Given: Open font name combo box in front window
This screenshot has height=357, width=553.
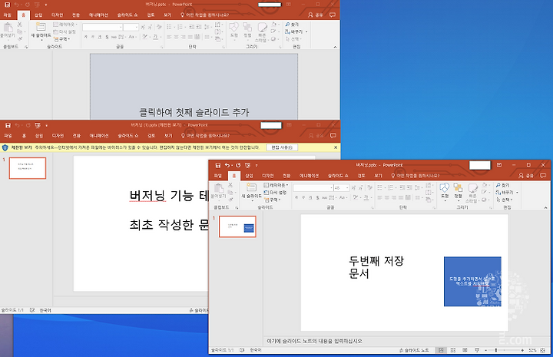Looking at the screenshot, I should click(313, 188).
